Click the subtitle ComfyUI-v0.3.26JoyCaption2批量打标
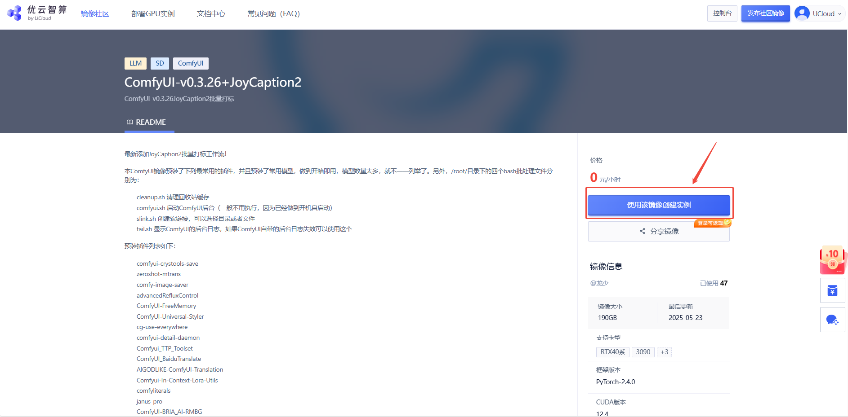Viewport: 848px width, 417px height. [179, 99]
